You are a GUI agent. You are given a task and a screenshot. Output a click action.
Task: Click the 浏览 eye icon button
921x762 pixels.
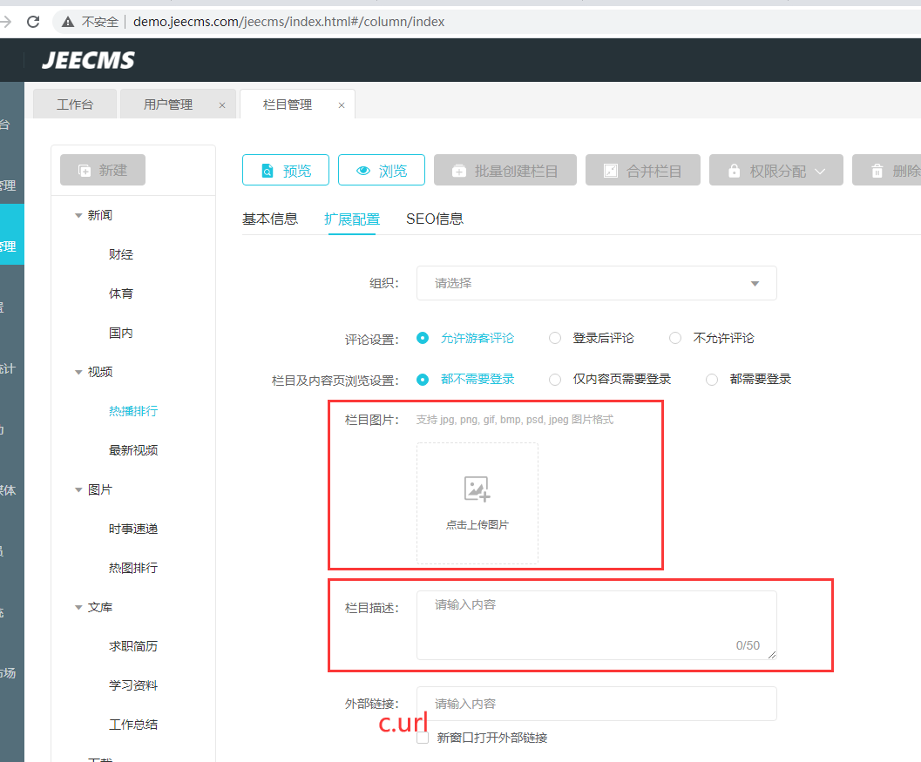click(x=382, y=171)
